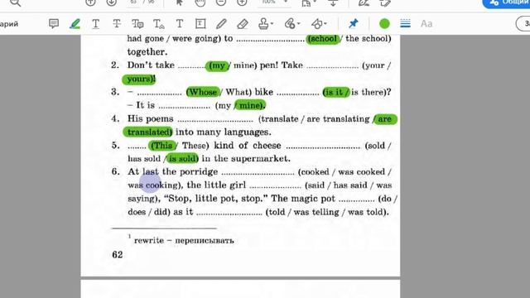This screenshot has width=530, height=298.
Task: Click the word 'together.' at the top
Action: (x=147, y=52)
